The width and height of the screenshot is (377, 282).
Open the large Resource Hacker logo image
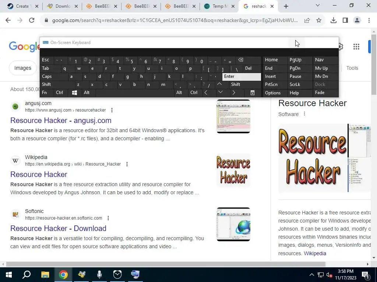tap(313, 158)
